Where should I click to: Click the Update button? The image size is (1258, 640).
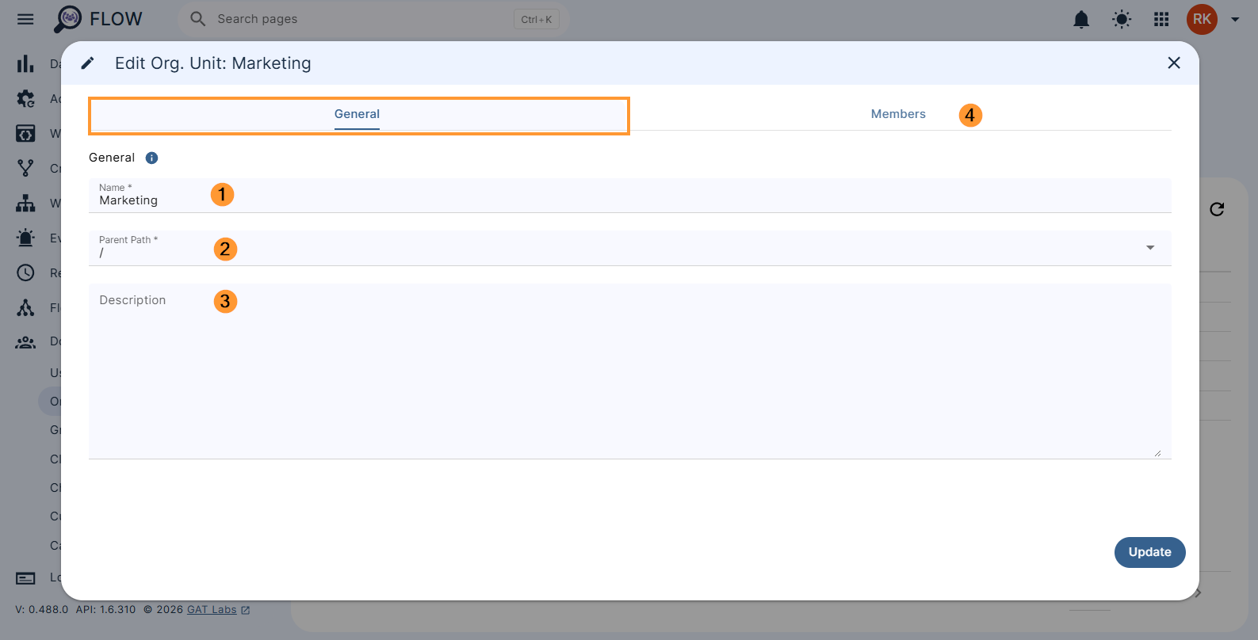pyautogui.click(x=1149, y=552)
